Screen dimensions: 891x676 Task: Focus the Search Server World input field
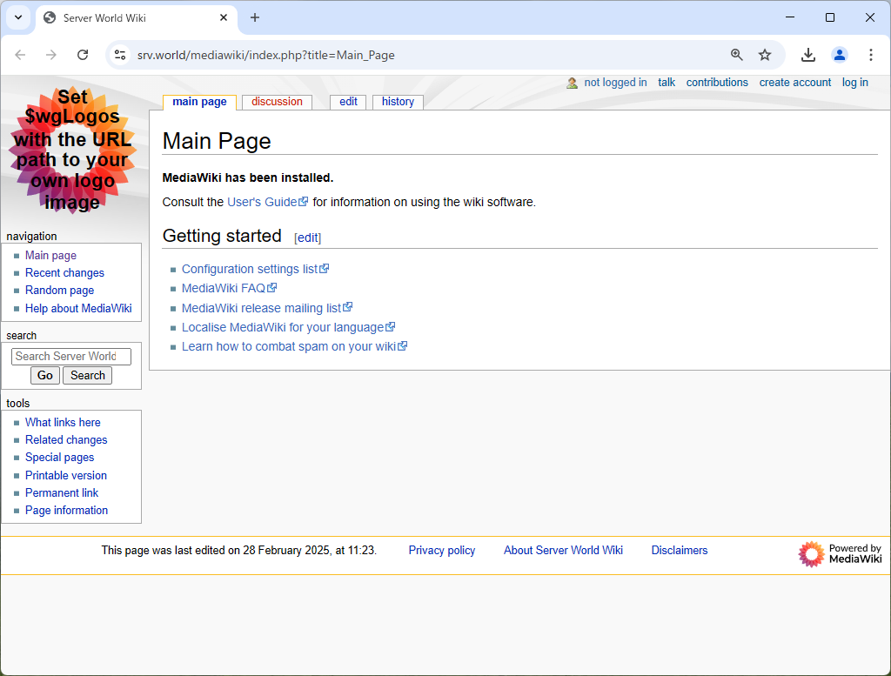[x=71, y=356]
